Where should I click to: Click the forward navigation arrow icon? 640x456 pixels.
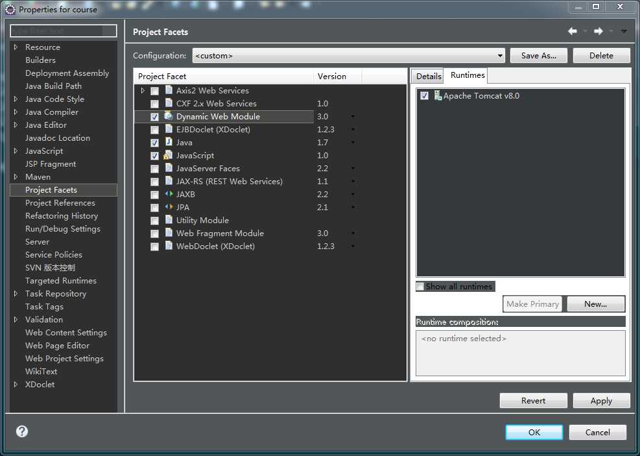pyautogui.click(x=599, y=31)
